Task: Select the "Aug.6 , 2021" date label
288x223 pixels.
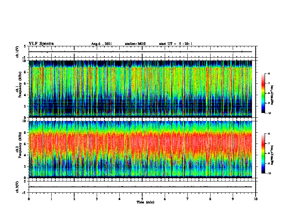Action: tap(101, 44)
